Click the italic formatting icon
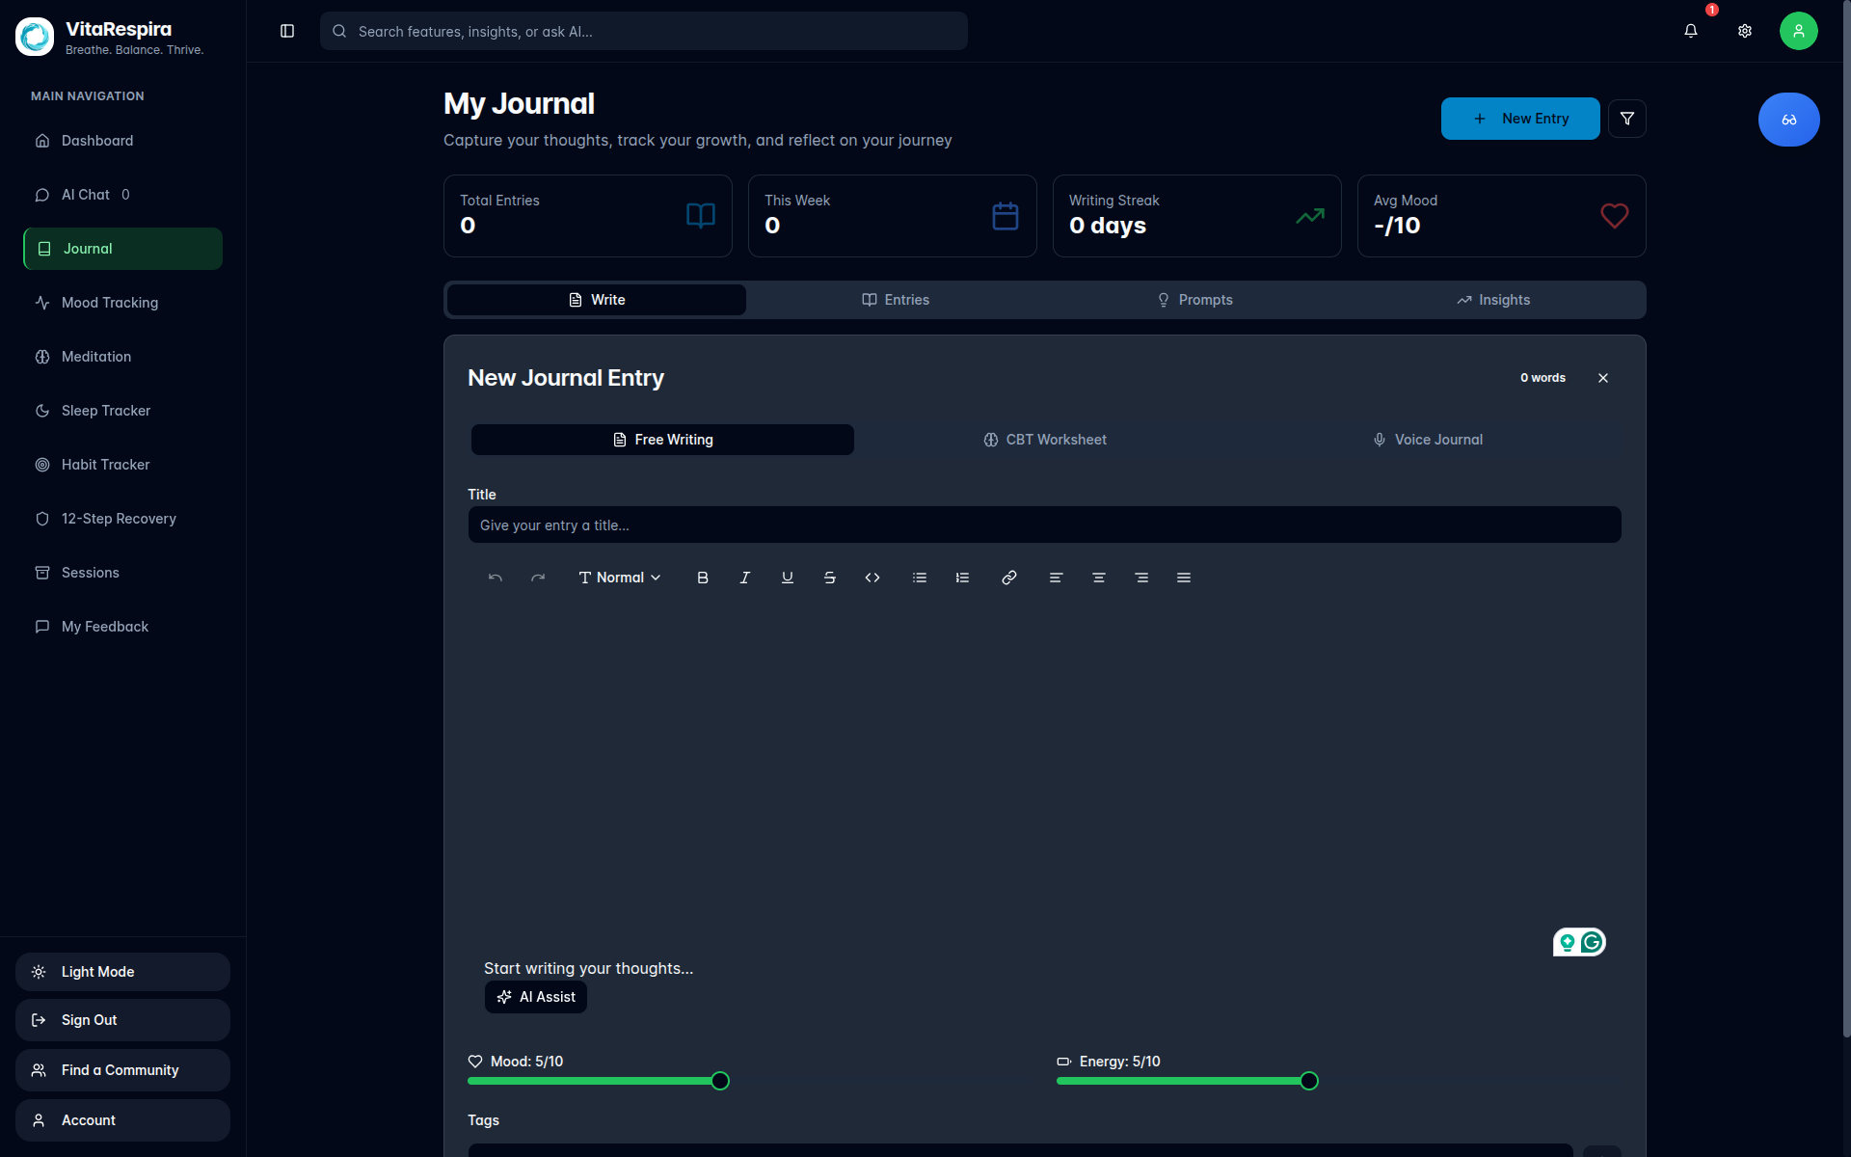The width and height of the screenshot is (1851, 1157). tap(744, 578)
